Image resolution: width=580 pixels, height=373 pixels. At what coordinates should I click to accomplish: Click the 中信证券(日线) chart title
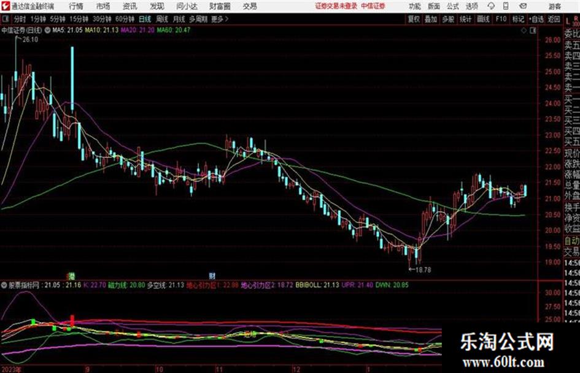21,30
